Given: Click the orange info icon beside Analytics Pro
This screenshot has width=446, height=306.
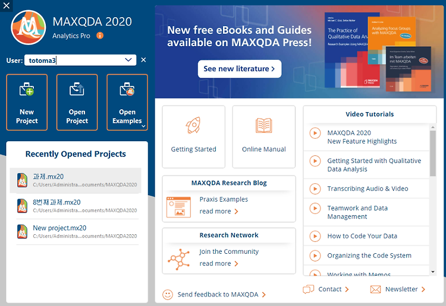Looking at the screenshot, I should 100,36.
